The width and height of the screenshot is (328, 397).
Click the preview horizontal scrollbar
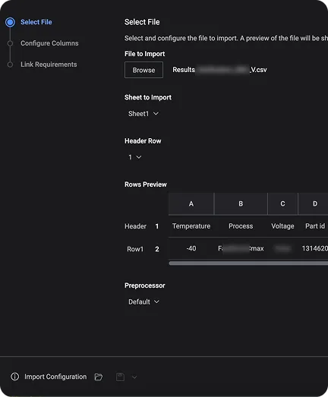pyautogui.click(x=248, y=263)
